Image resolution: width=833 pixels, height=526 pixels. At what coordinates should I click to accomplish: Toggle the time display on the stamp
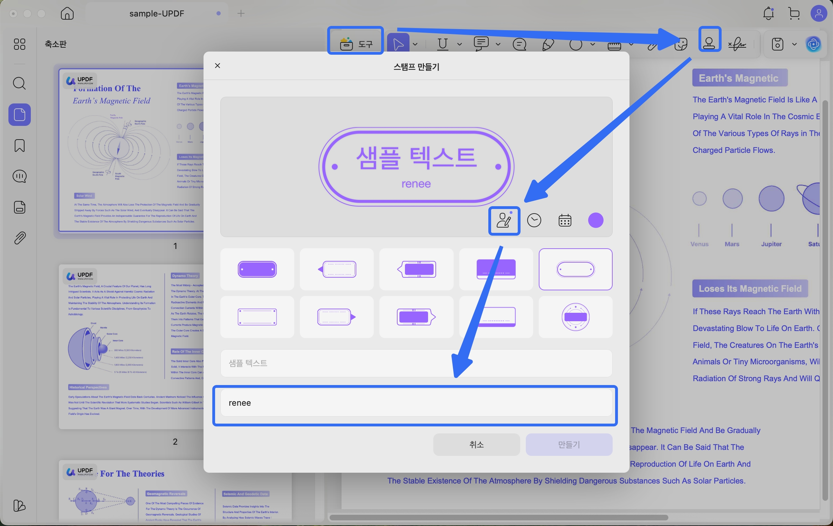(534, 220)
